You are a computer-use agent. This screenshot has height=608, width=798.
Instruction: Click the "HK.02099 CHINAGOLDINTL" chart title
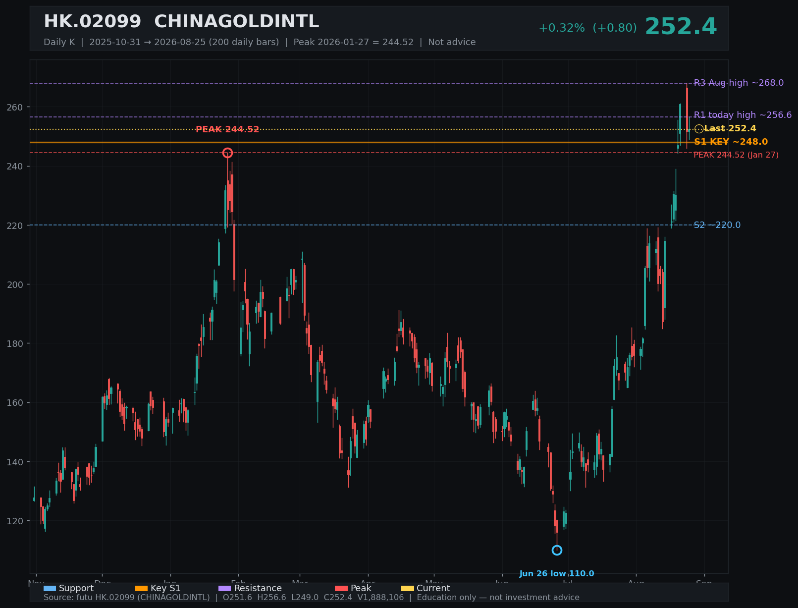(181, 22)
